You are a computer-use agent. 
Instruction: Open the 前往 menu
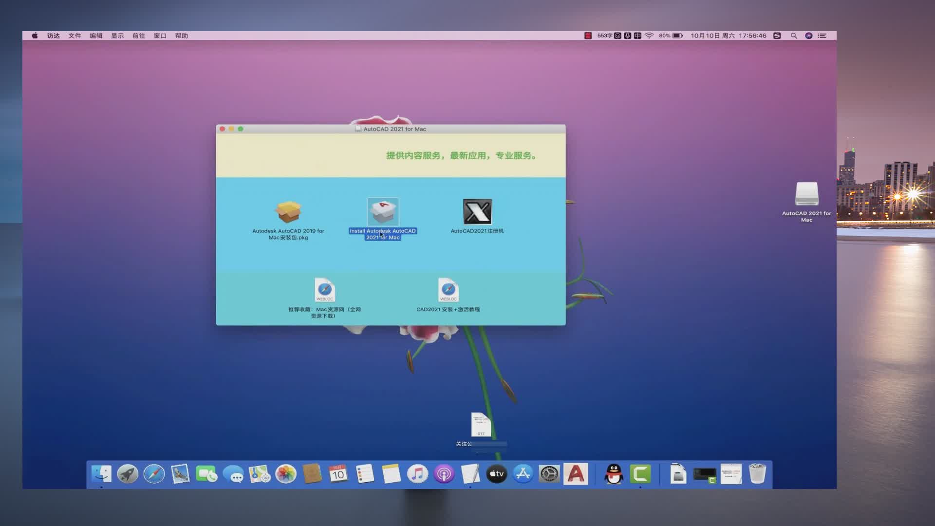139,36
